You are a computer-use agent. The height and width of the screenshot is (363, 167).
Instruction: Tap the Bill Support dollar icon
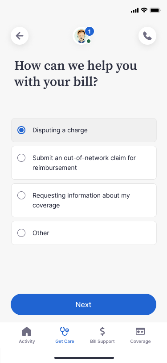coord(102,331)
